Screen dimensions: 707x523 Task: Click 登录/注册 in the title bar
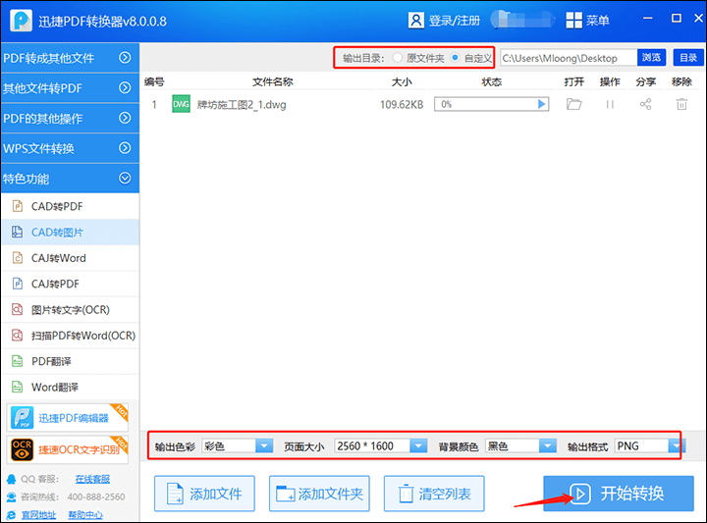point(454,21)
